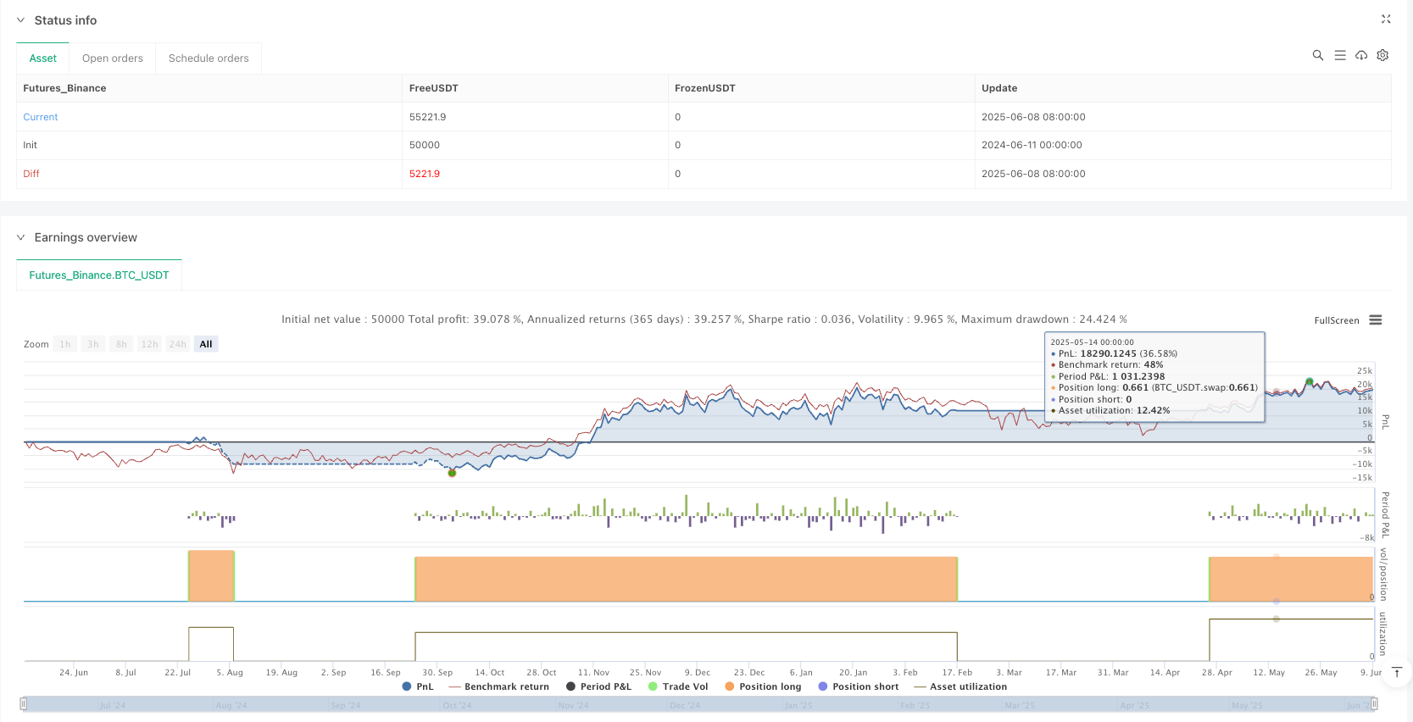Collapse the Status info section

pyautogui.click(x=21, y=20)
